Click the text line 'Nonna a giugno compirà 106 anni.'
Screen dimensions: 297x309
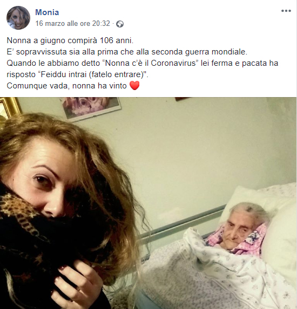tap(70, 40)
